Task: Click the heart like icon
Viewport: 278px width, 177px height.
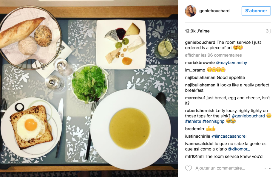Action: click(x=189, y=168)
